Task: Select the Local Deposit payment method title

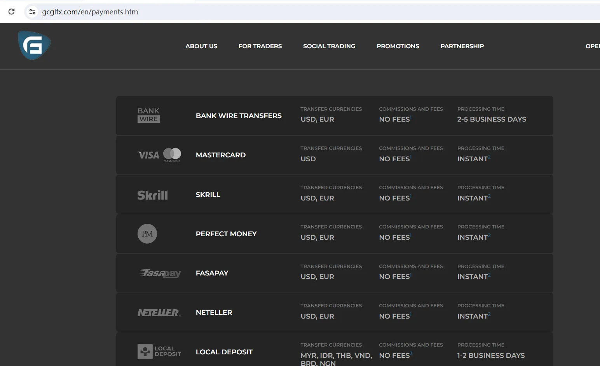Action: [x=224, y=352]
